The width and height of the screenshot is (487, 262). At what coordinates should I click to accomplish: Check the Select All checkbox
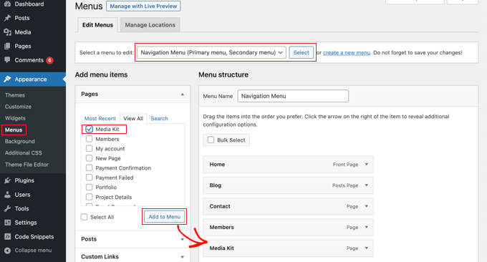pyautogui.click(x=85, y=217)
